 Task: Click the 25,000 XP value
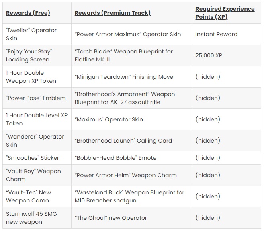[x=209, y=55]
